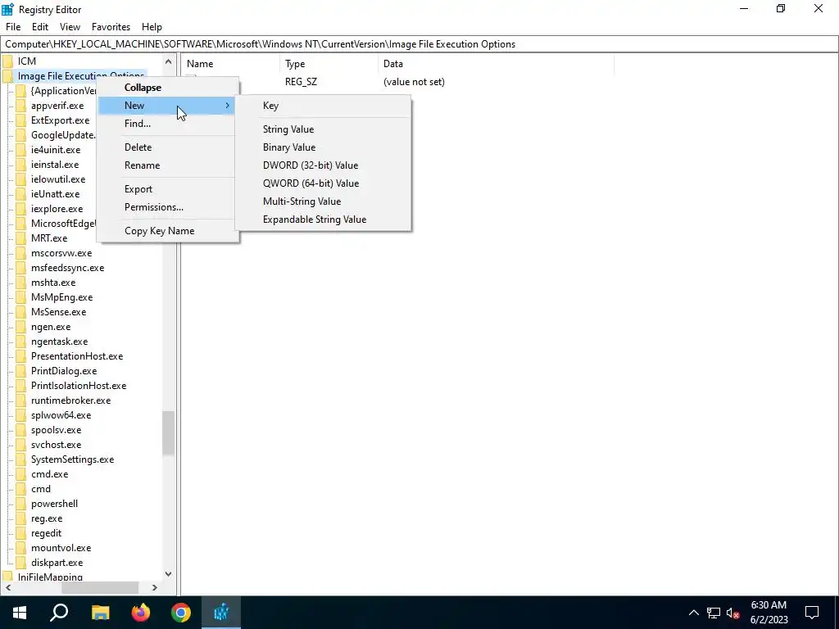Viewport: 839px width, 629px height.
Task: Select the runtimebroker.exe key
Action: [x=70, y=400]
